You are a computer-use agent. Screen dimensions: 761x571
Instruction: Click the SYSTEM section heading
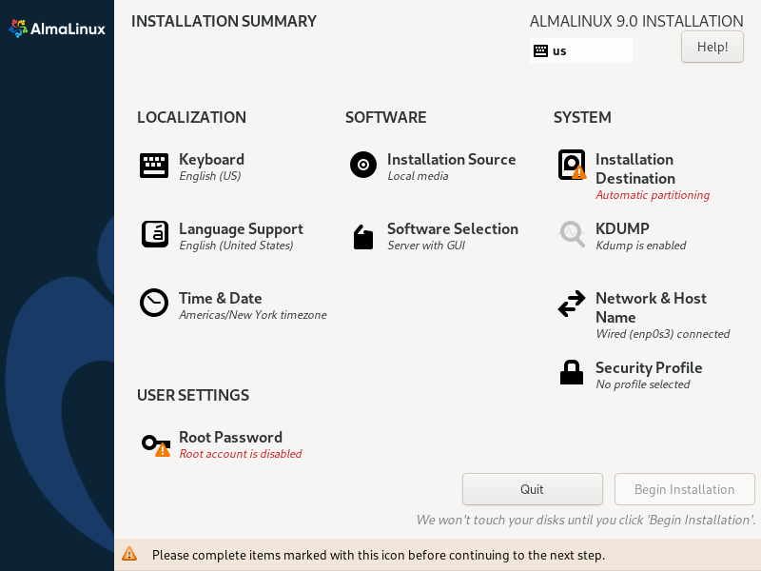pyautogui.click(x=582, y=117)
